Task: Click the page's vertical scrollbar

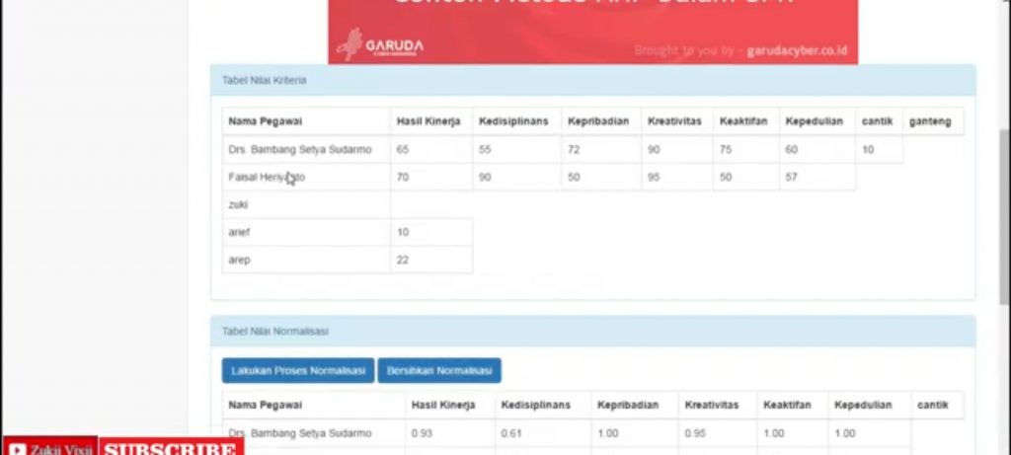Action: coord(1003,197)
